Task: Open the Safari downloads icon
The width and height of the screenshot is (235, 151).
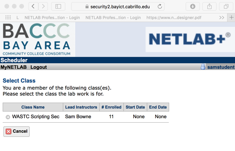Action: click(193, 6)
